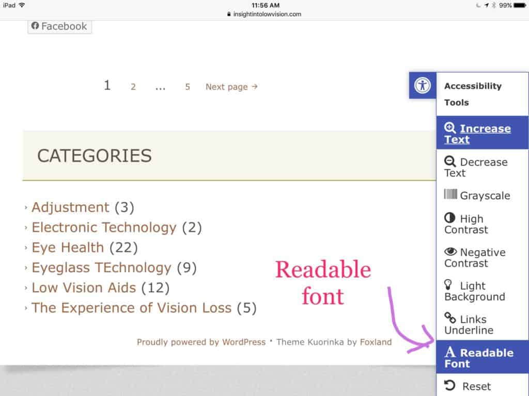Tap the insightintolowvision.com address bar
This screenshot has width=529, height=396.
[x=264, y=14]
